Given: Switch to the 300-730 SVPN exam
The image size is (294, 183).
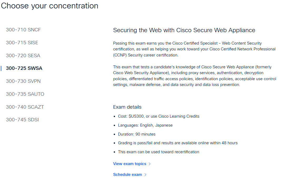Looking at the screenshot, I should coord(23,81).
